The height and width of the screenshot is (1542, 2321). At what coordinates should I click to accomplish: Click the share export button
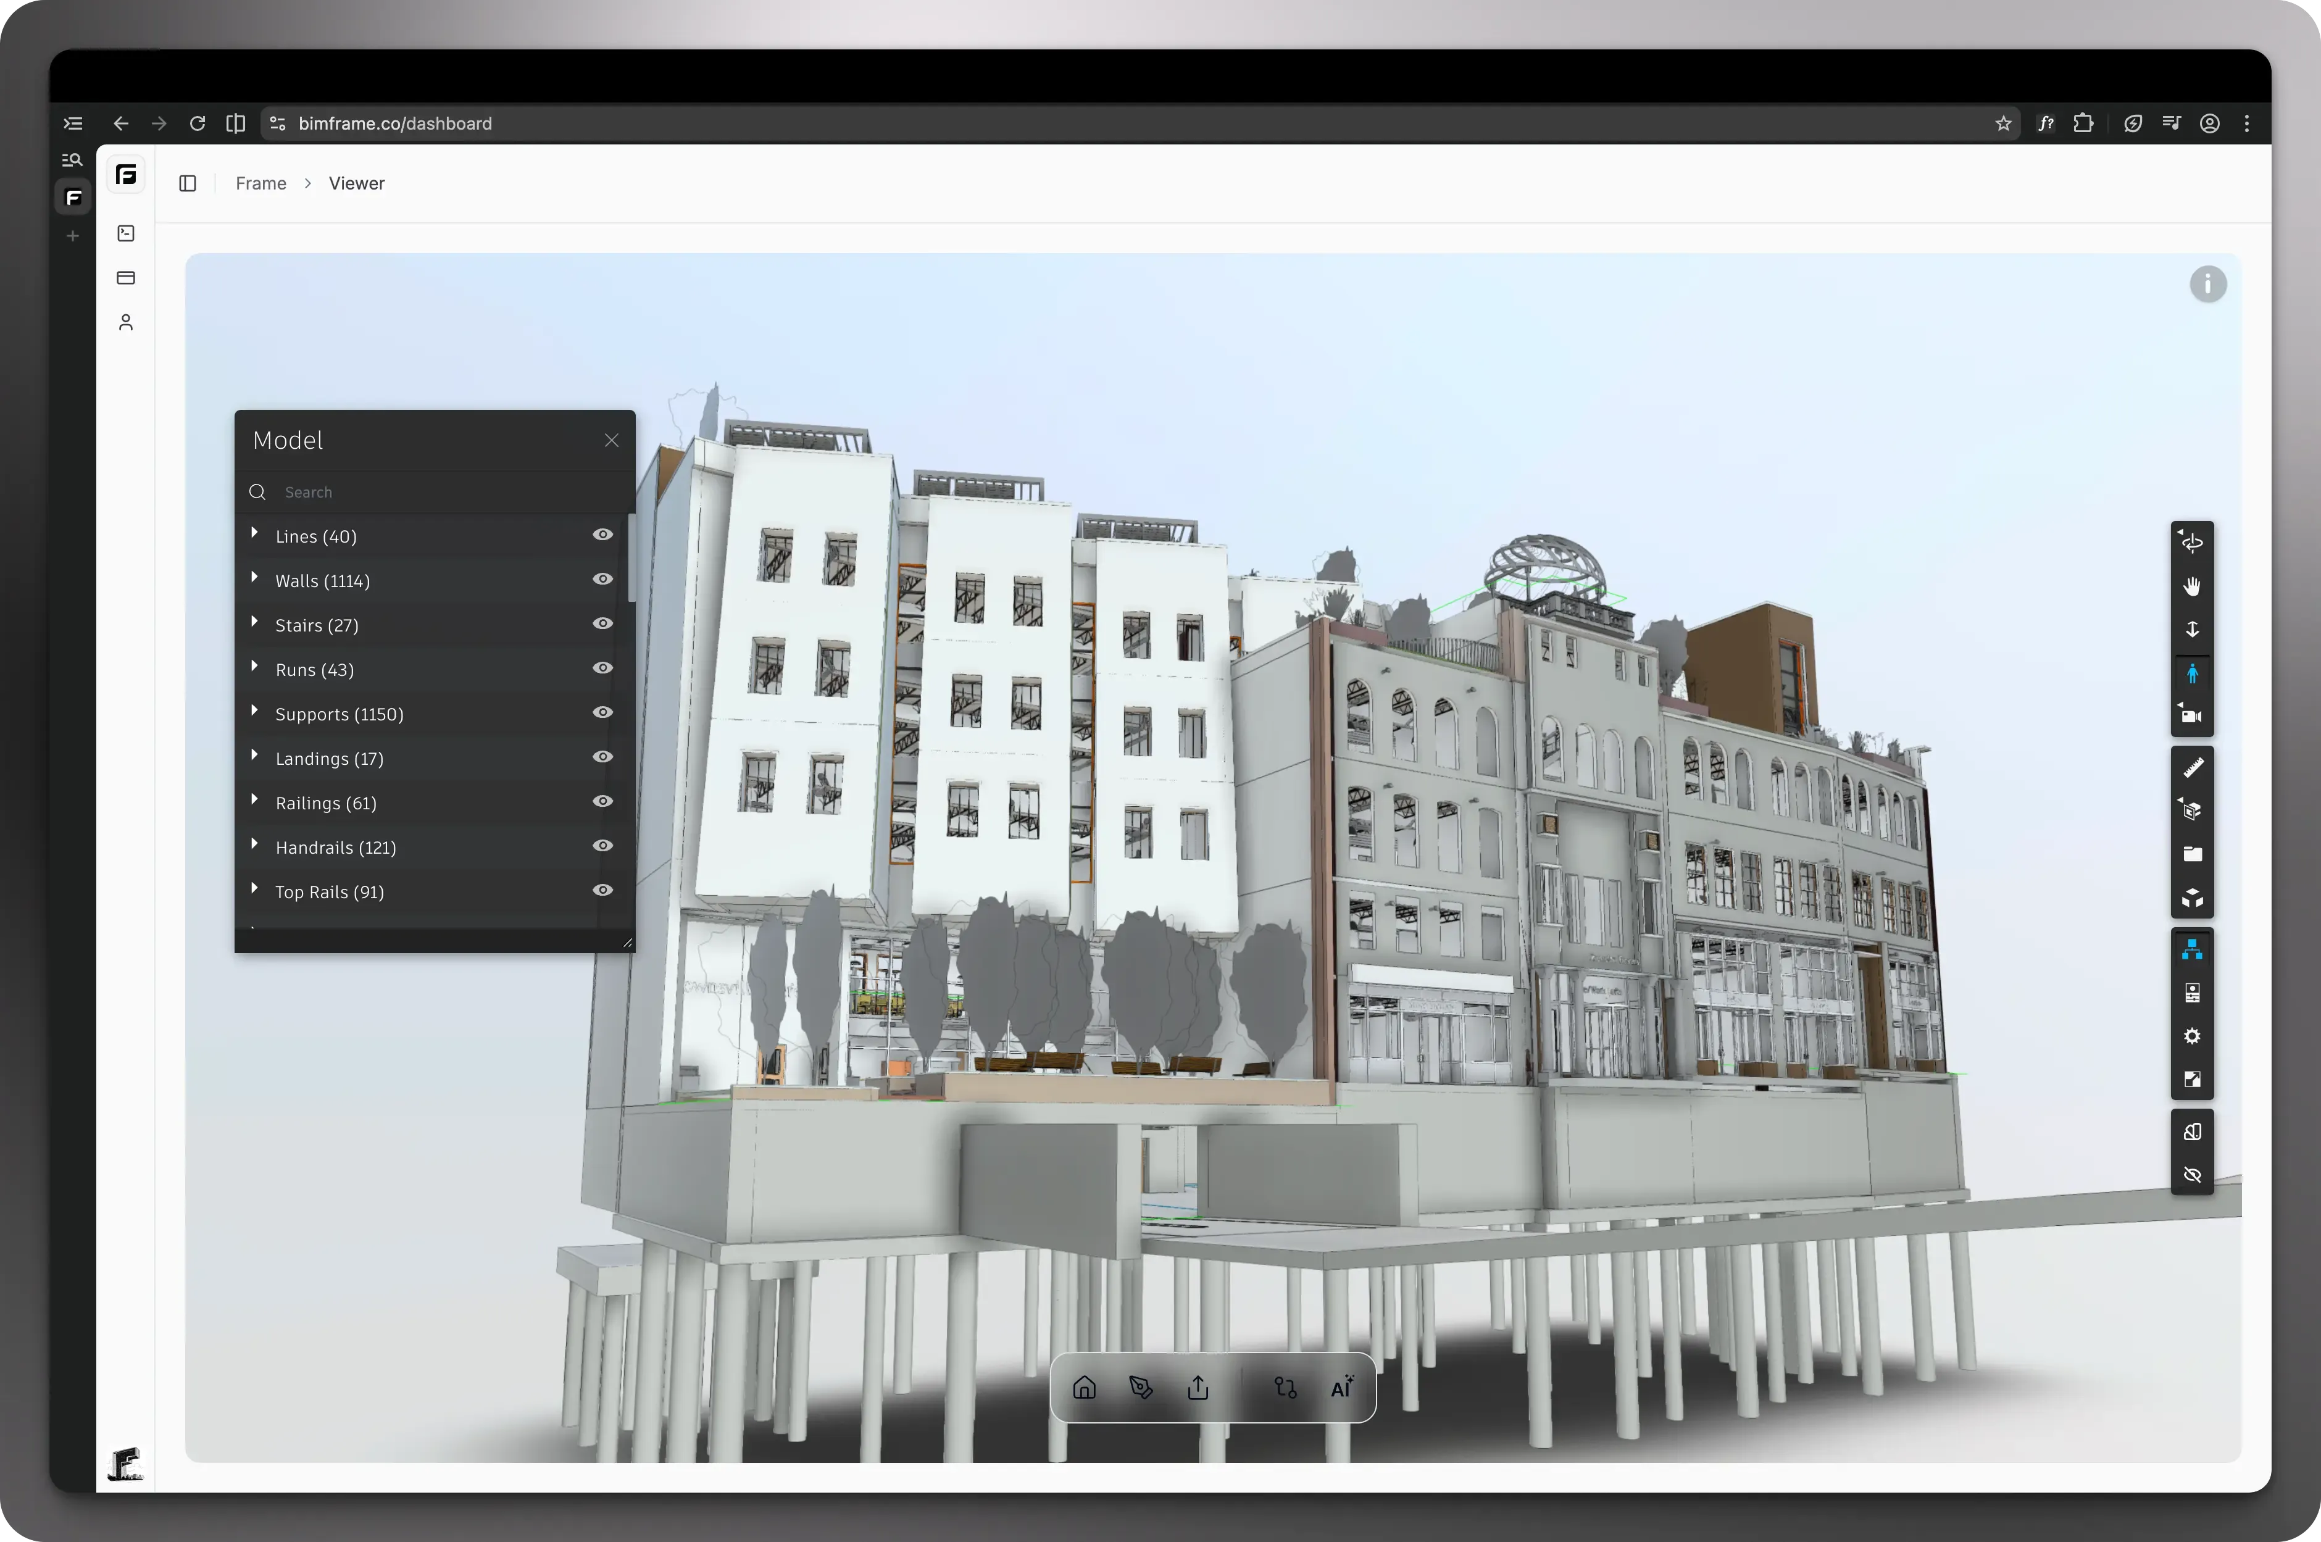click(1197, 1388)
